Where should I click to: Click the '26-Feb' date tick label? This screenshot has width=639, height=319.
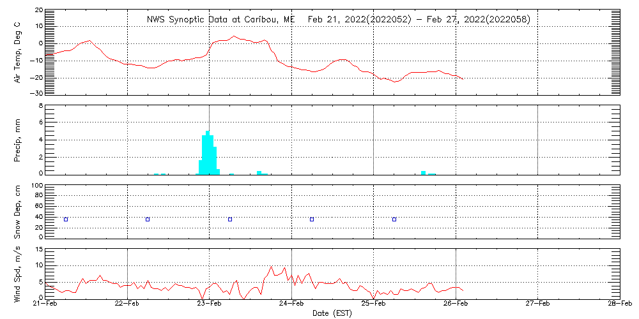tap(456, 304)
